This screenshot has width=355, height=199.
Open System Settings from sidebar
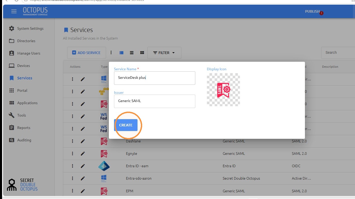30,28
